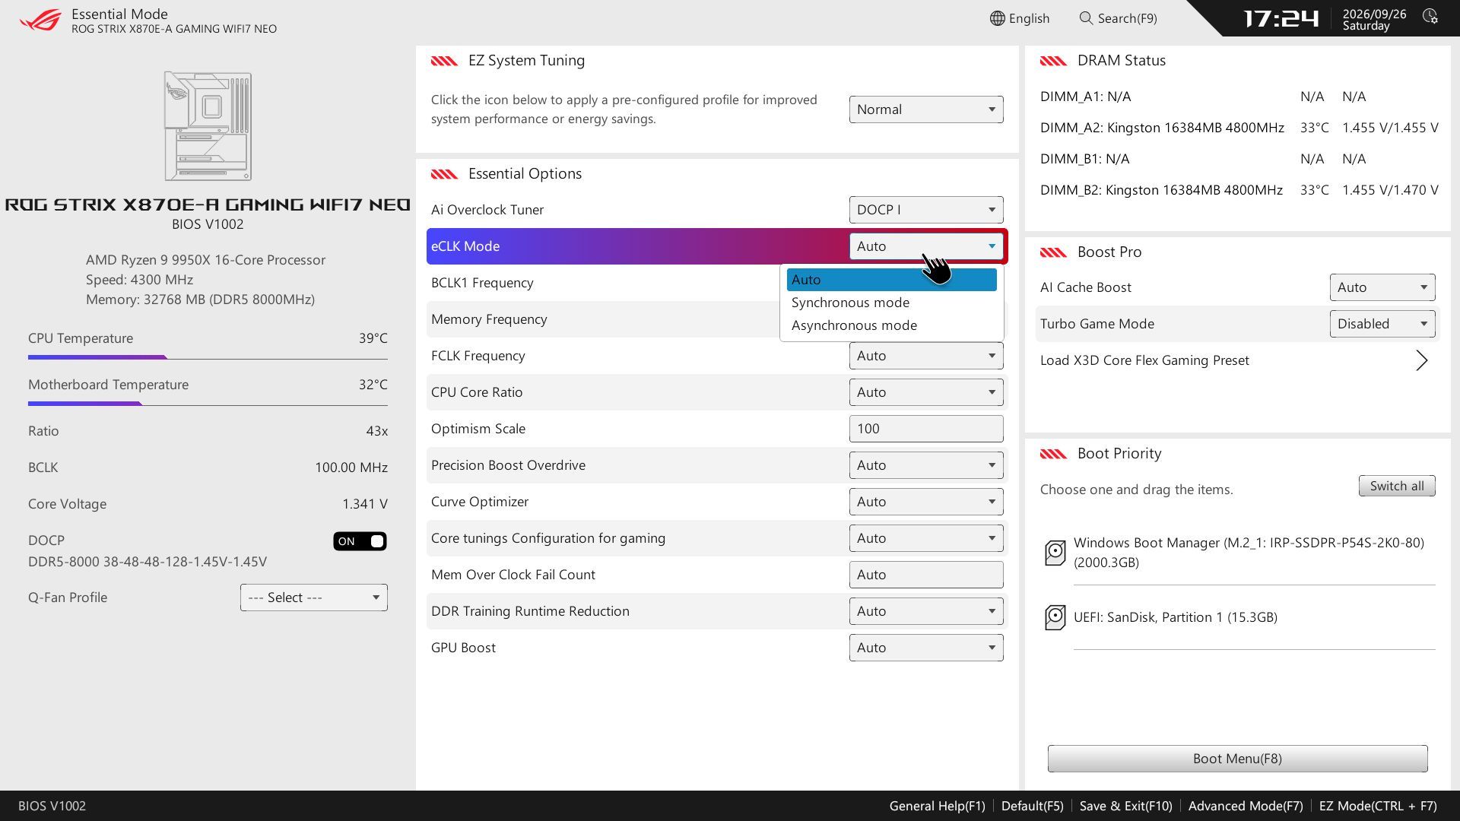Choose Asynchronous mode option
Image resolution: width=1460 pixels, height=821 pixels.
click(892, 325)
